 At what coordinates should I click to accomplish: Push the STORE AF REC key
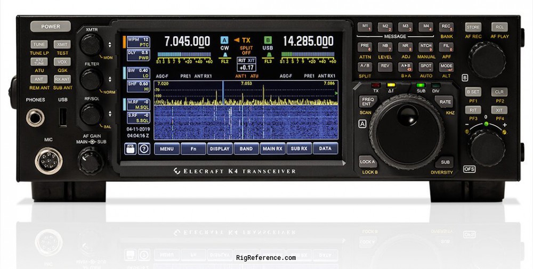point(473,27)
